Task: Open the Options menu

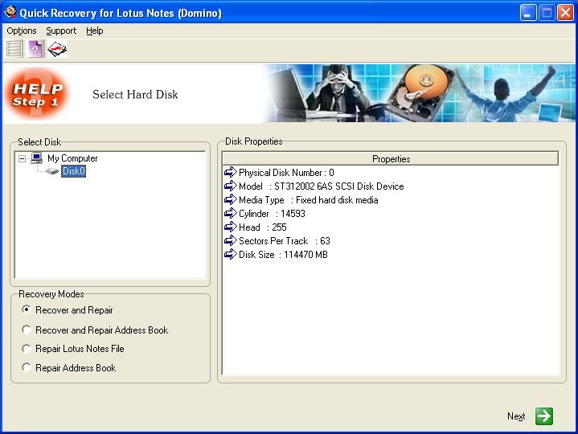Action: 22,31
